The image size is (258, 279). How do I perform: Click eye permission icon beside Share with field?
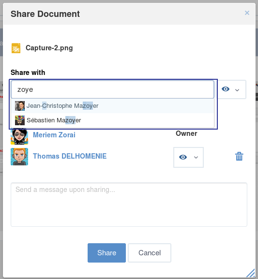click(x=226, y=89)
